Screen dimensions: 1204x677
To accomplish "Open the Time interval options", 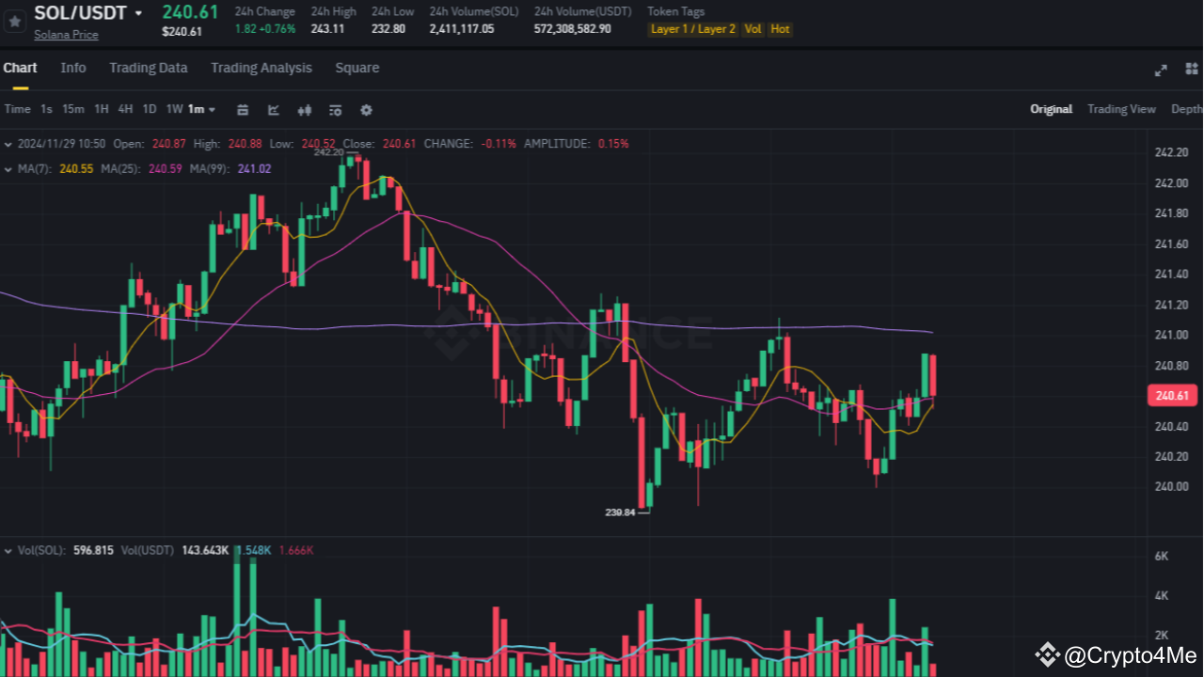I will click(x=17, y=109).
